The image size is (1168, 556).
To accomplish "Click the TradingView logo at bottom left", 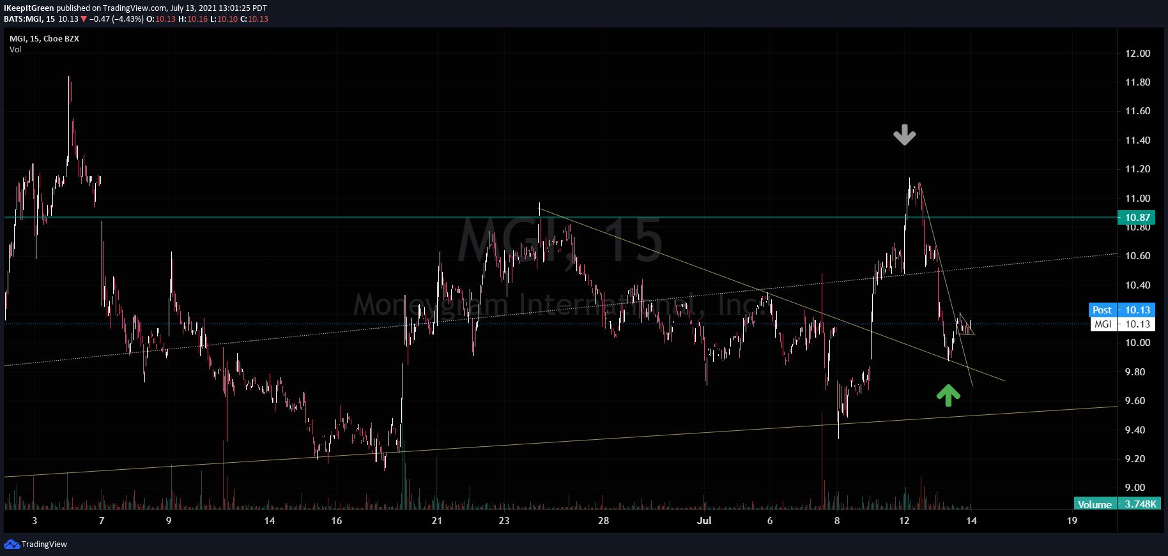I will (36, 544).
